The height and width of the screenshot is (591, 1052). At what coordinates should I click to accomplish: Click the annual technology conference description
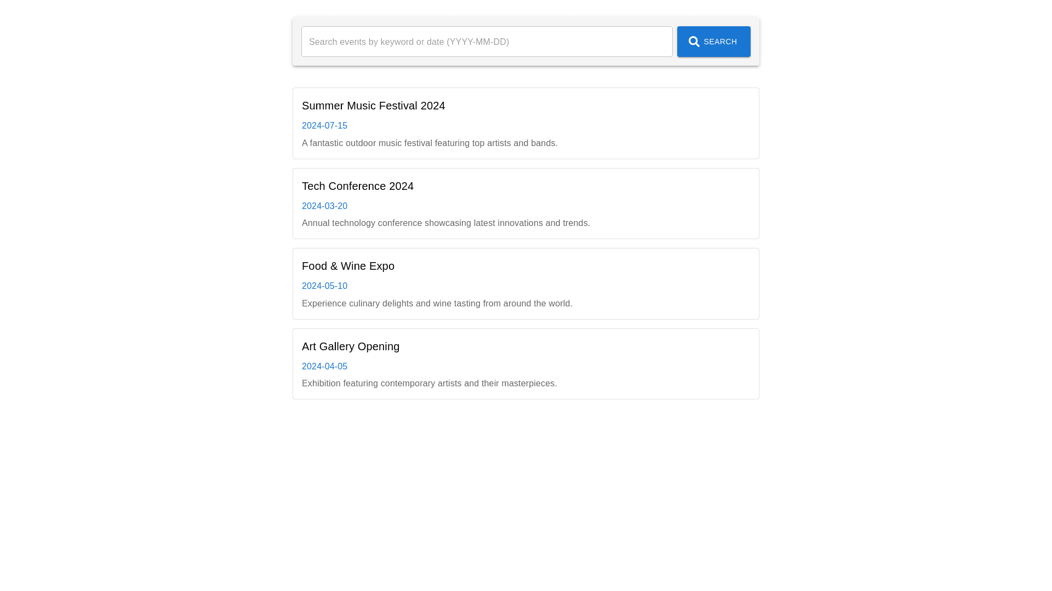445,223
